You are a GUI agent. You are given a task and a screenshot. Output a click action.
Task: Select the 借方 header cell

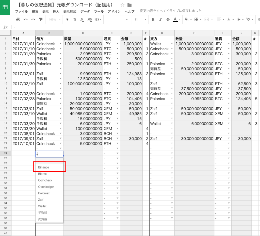[x=50, y=39]
